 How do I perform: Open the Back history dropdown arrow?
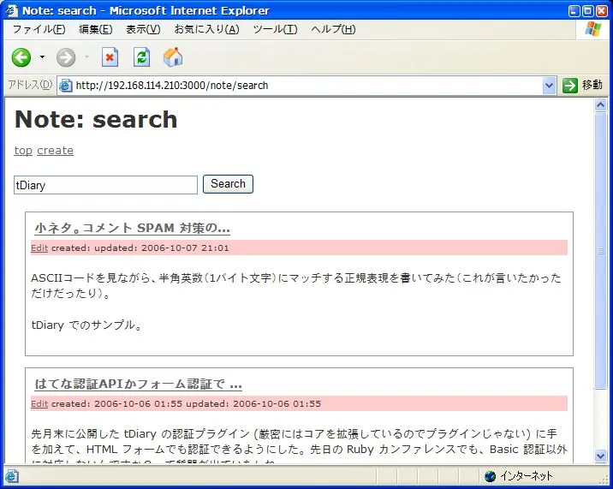click(x=42, y=57)
